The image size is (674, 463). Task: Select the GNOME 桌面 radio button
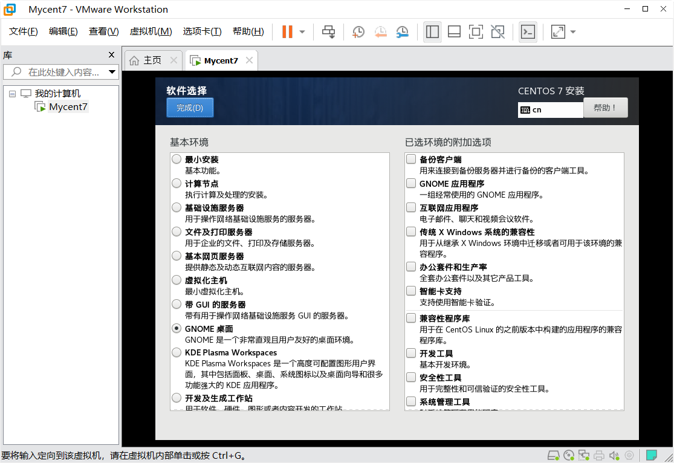coord(177,328)
